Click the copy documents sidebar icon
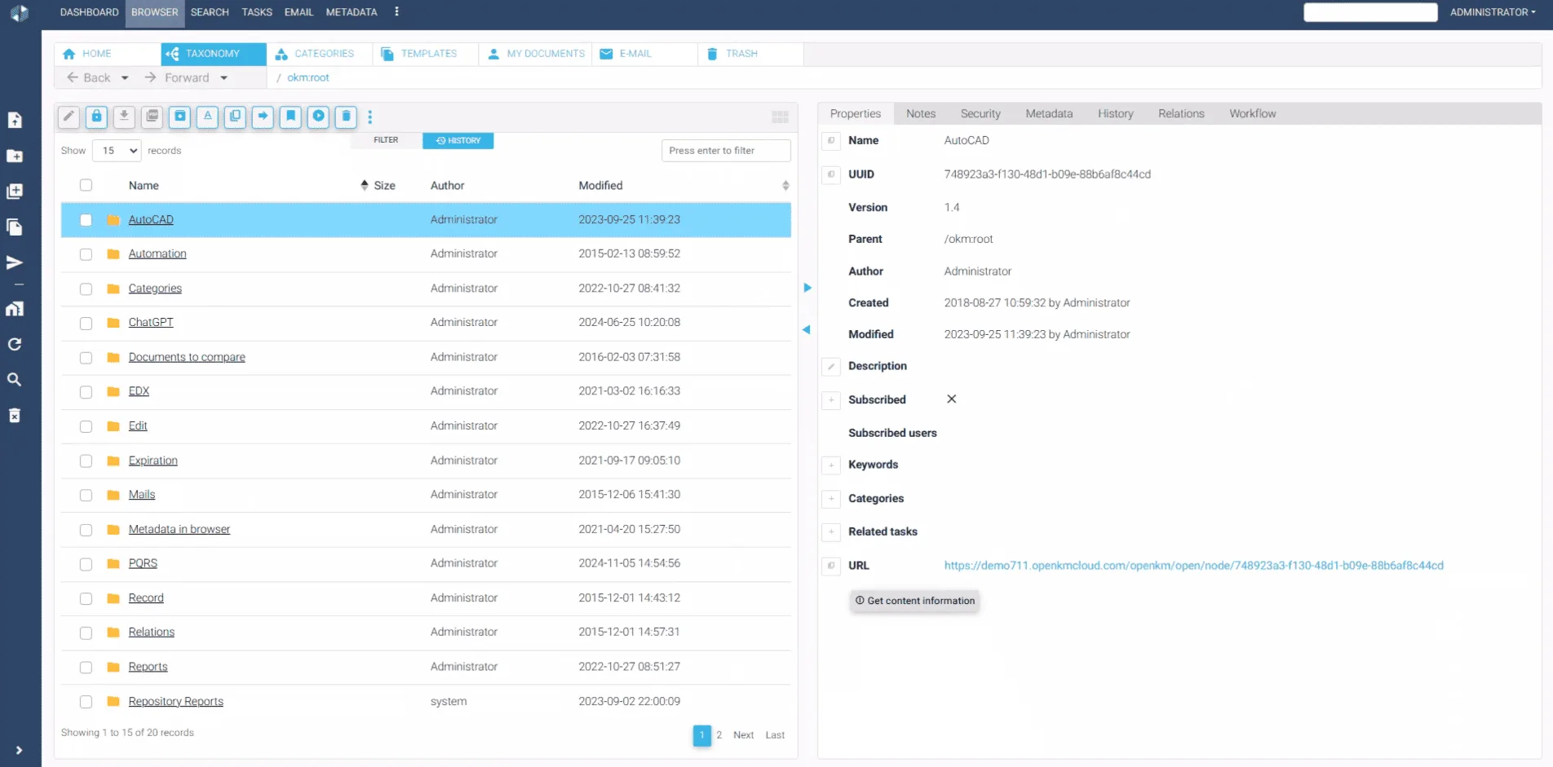 coord(15,227)
